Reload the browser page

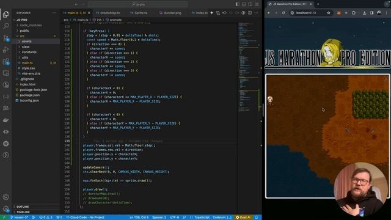point(283,13)
